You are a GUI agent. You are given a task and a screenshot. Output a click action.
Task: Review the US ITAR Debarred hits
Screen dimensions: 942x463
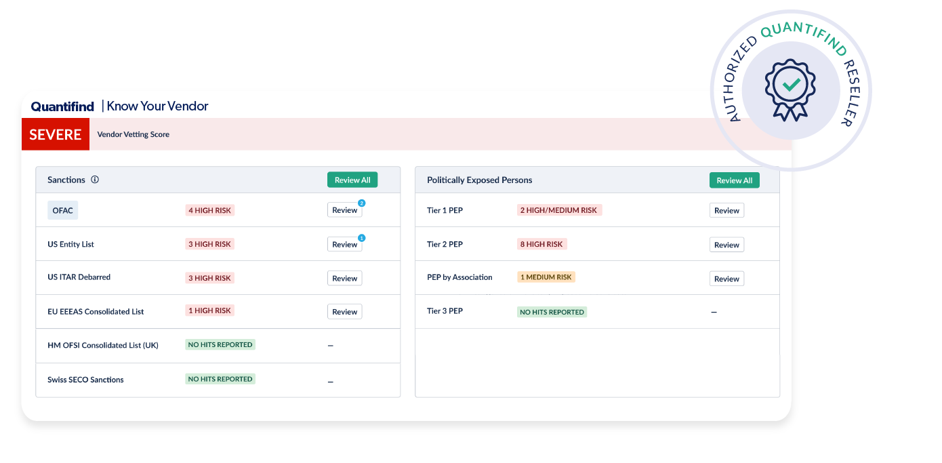[344, 278]
